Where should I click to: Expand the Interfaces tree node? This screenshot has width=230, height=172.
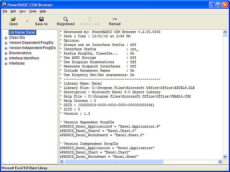(6, 64)
